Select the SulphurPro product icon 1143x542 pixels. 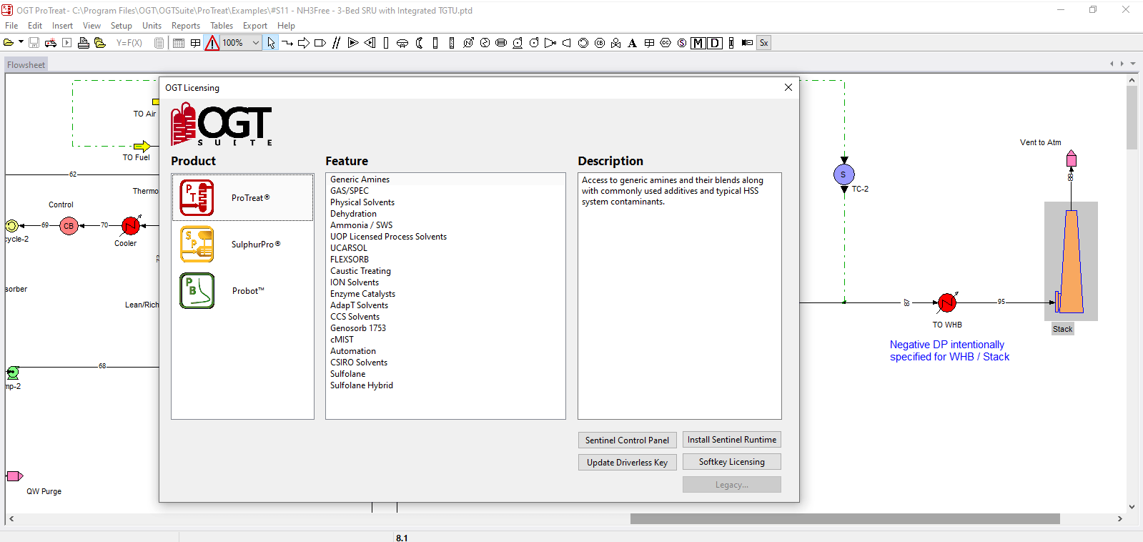tap(197, 245)
